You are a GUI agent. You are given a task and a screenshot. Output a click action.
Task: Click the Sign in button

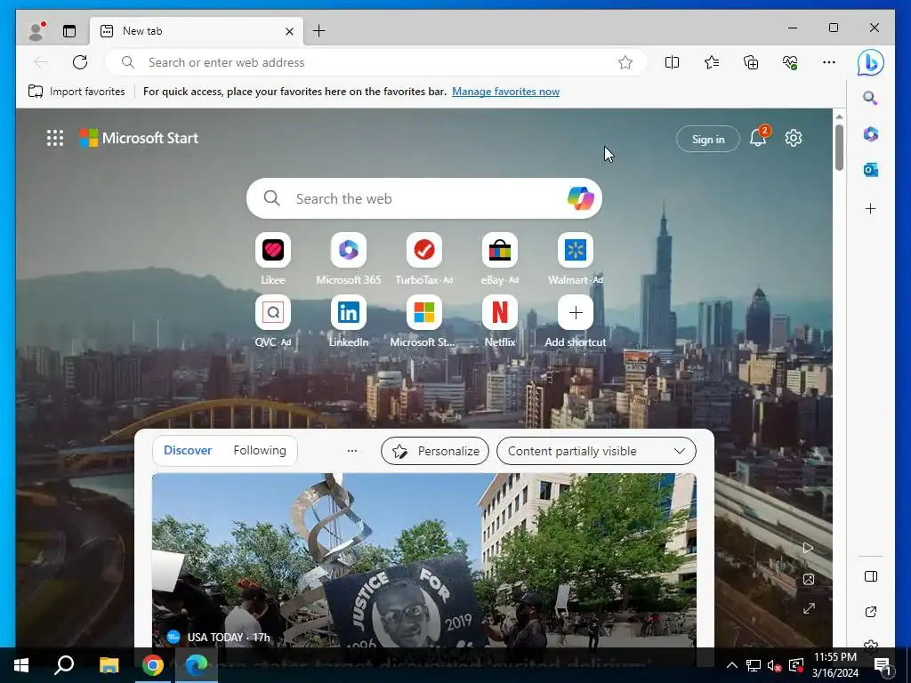(707, 139)
